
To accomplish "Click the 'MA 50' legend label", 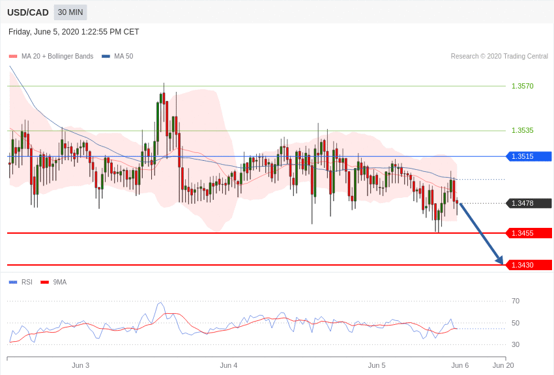I will [124, 57].
